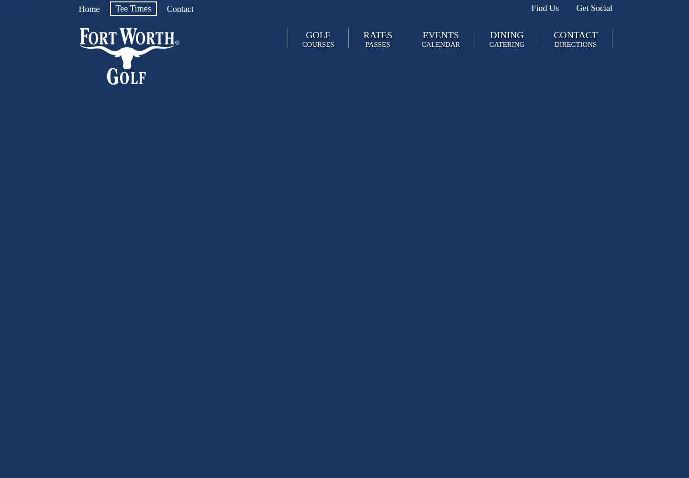Open the Dining Catering menu
The height and width of the screenshot is (478, 689).
pos(507,39)
